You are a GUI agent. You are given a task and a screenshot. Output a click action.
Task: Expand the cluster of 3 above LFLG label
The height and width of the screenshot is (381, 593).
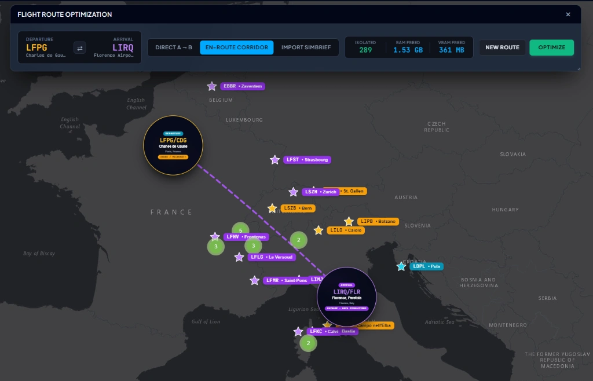pyautogui.click(x=254, y=246)
